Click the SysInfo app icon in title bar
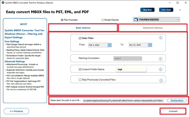The image size is (190, 118). tap(3, 3)
